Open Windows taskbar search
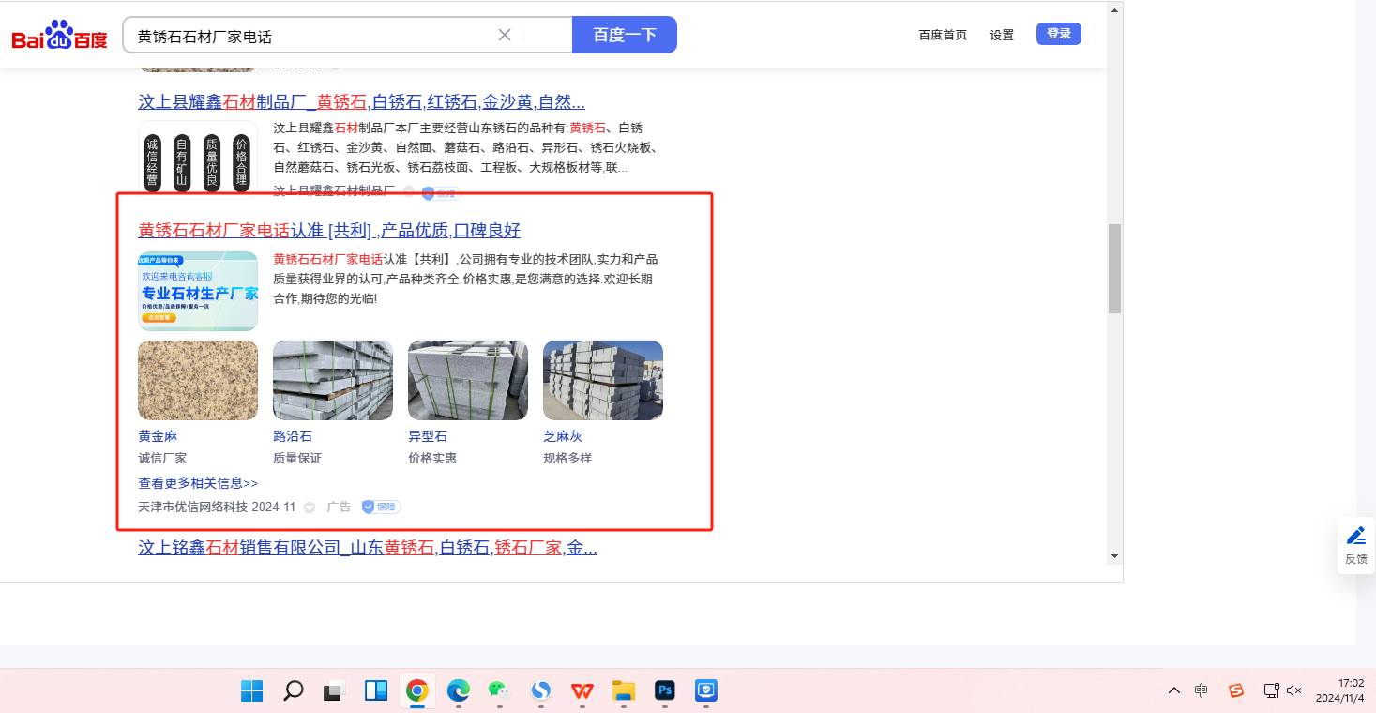This screenshot has width=1376, height=713. pyautogui.click(x=294, y=691)
